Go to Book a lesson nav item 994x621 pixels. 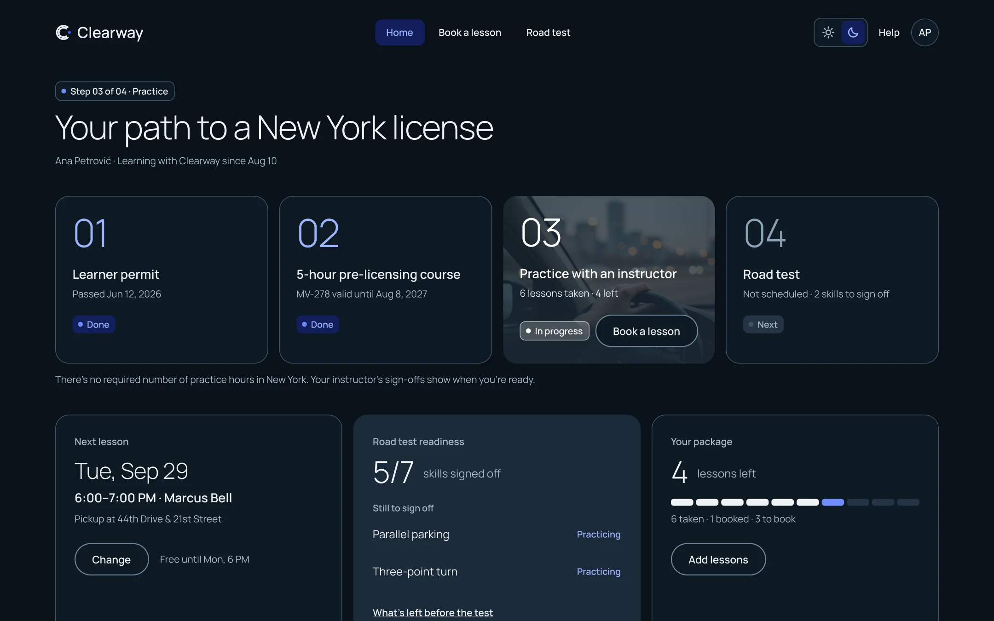[469, 32]
